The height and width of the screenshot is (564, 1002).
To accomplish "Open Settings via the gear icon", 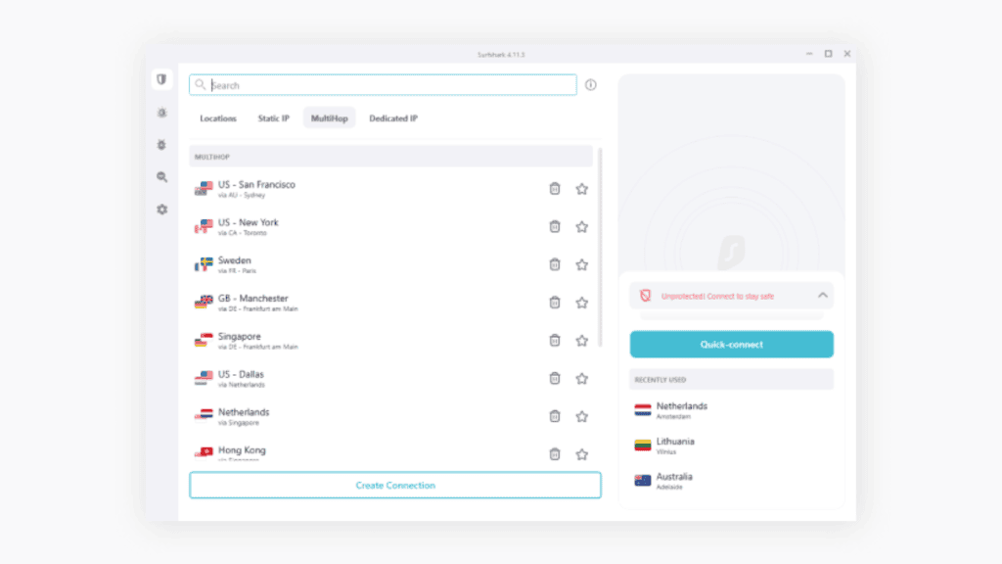I will click(161, 210).
